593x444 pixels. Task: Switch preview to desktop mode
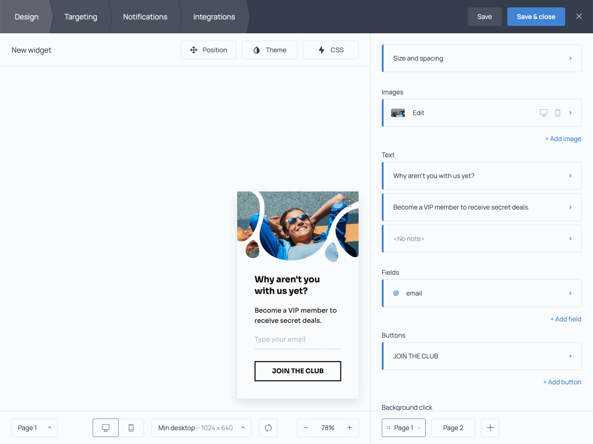coord(105,428)
